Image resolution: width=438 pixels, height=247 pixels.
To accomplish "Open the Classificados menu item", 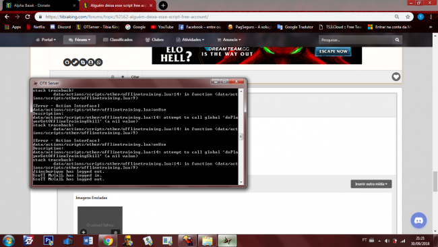I will coord(118,40).
